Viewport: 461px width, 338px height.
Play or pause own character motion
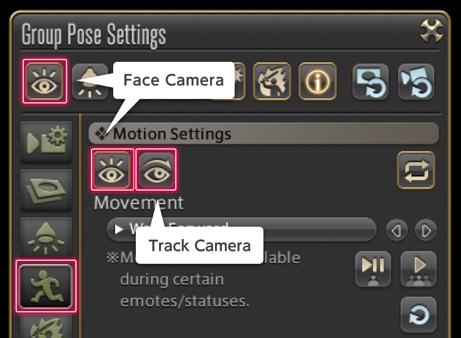(x=373, y=268)
